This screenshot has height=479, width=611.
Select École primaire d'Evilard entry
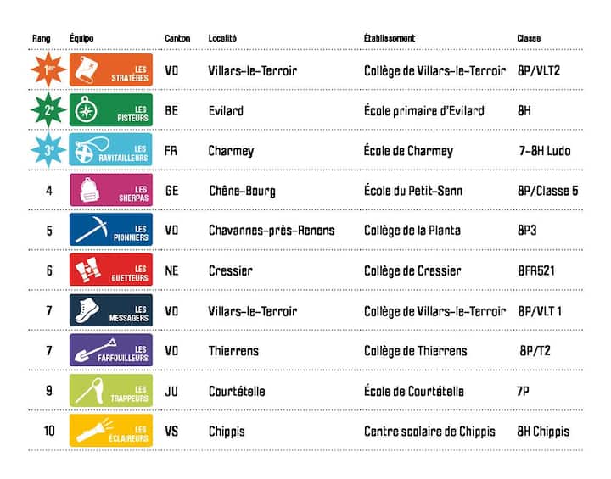423,111
